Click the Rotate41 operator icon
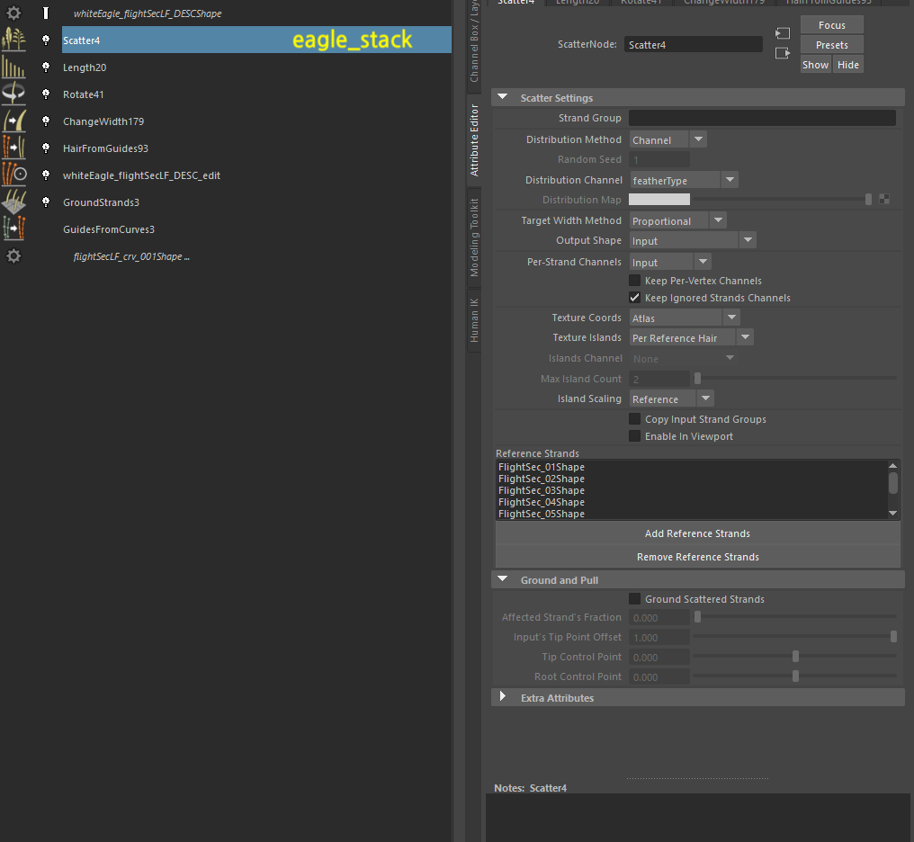The height and width of the screenshot is (842, 914). coord(14,94)
